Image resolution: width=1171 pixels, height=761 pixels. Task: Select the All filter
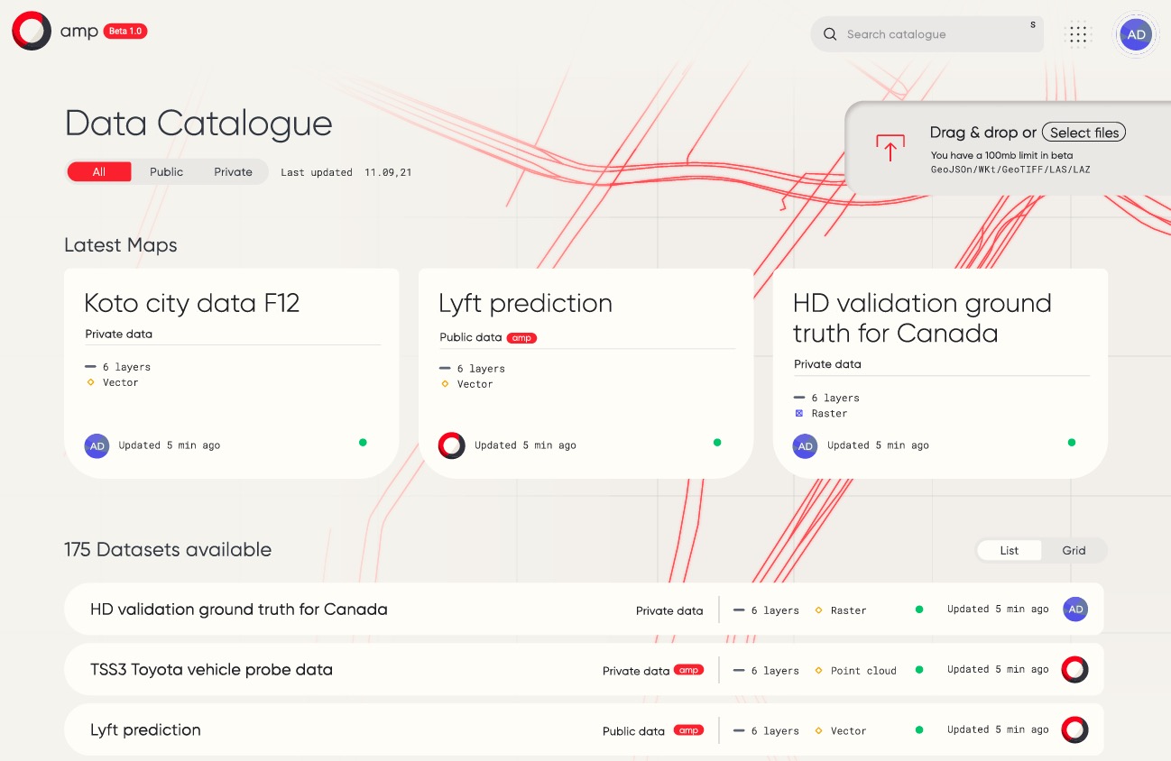point(99,172)
